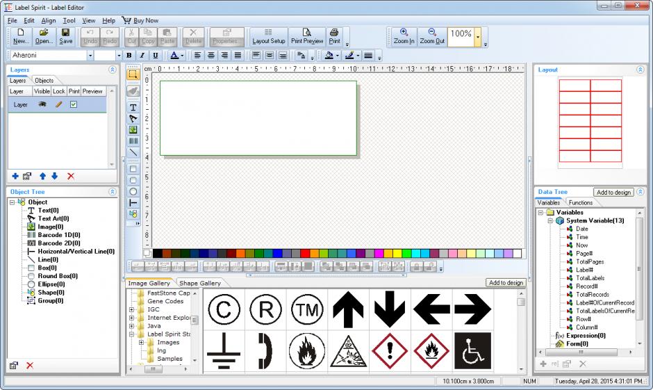Switch to the Shape Gallery tab
Screen dimensions: 653x390
[200, 283]
